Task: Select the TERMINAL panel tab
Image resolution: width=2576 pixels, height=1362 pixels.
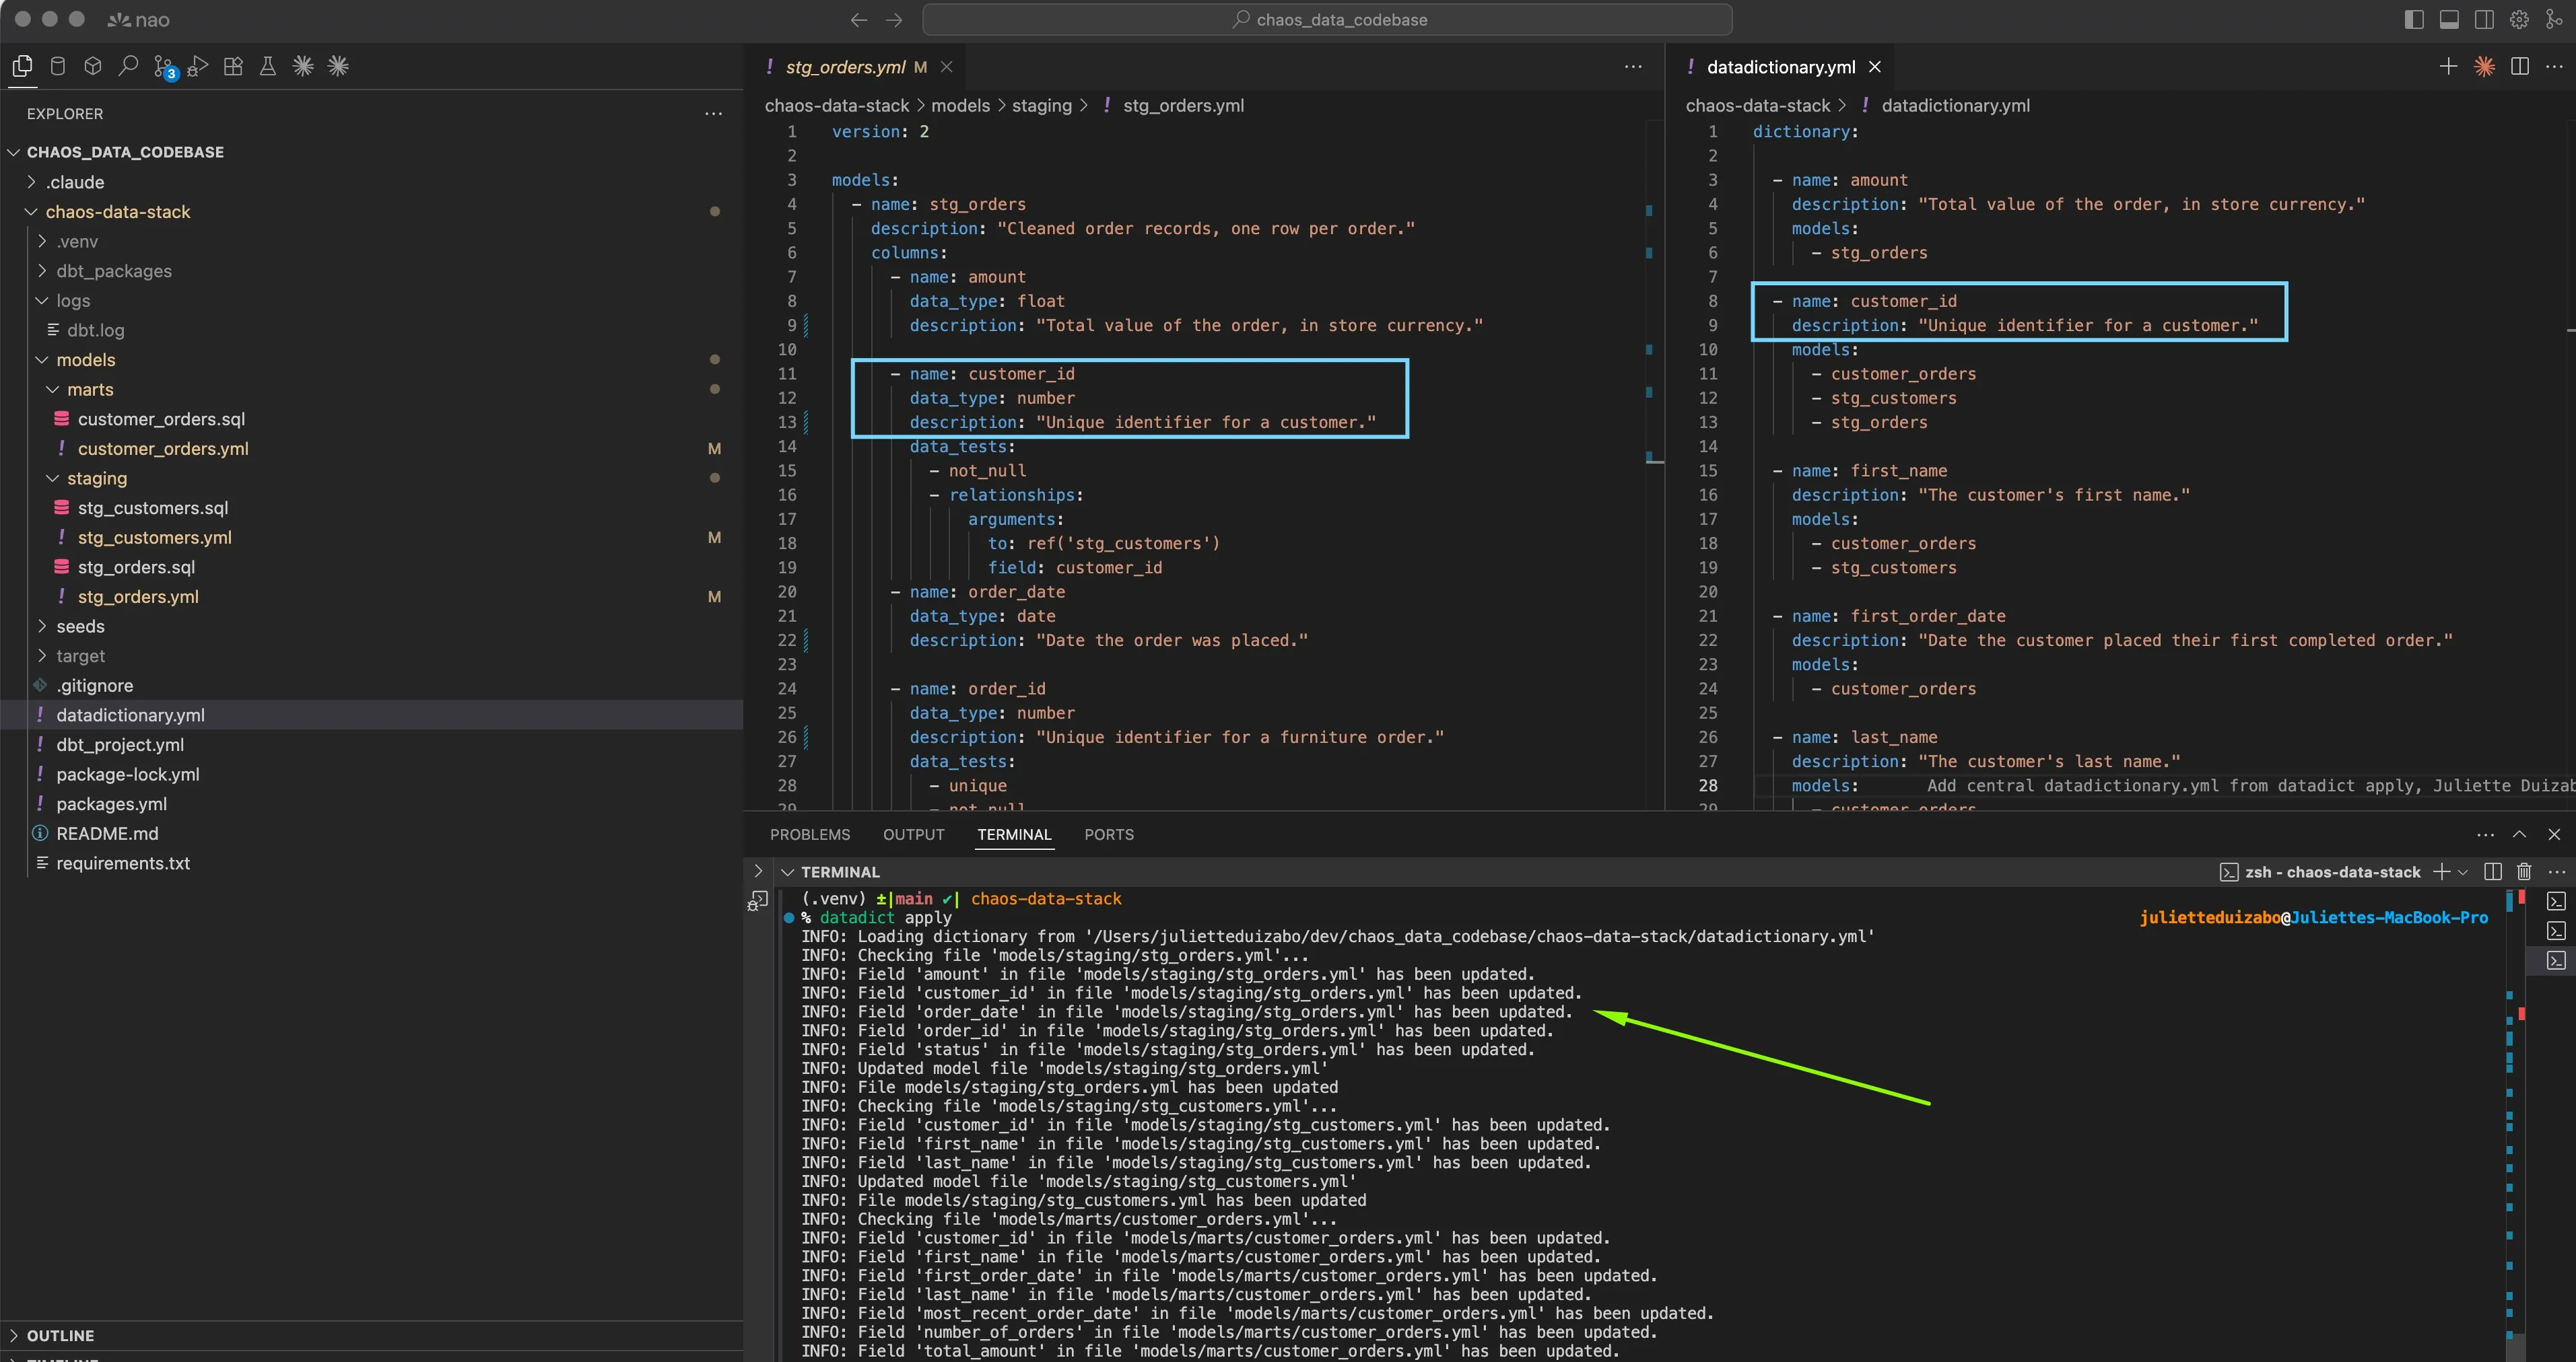Action: [1014, 834]
